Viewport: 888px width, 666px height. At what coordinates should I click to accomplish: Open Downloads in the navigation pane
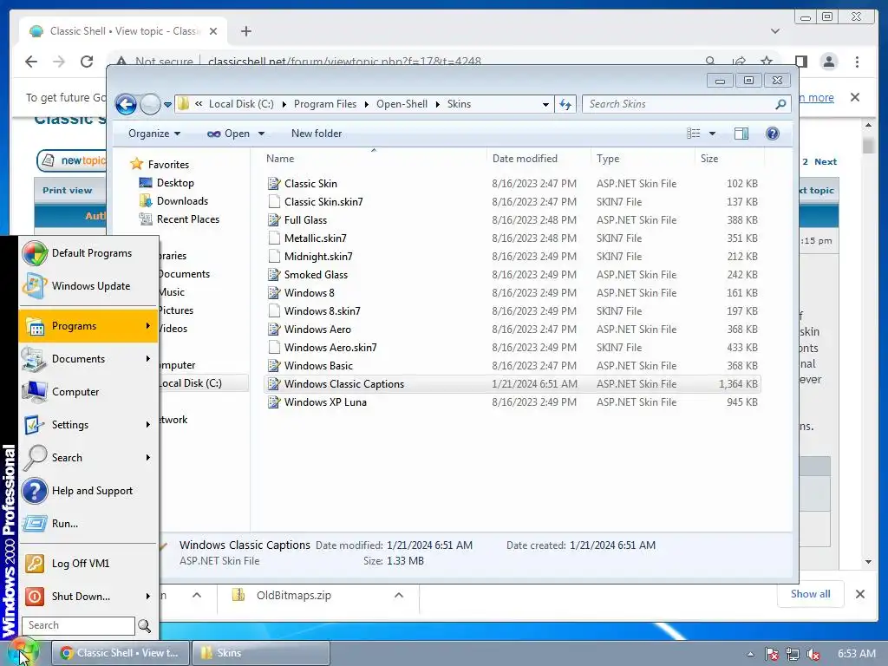pyautogui.click(x=182, y=201)
